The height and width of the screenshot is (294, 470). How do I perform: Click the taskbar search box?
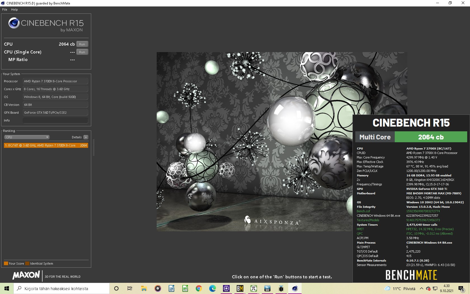point(62,288)
